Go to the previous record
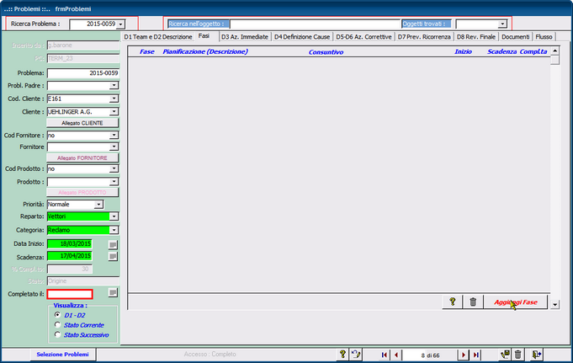Image resolution: width=573 pixels, height=363 pixels. (x=396, y=355)
